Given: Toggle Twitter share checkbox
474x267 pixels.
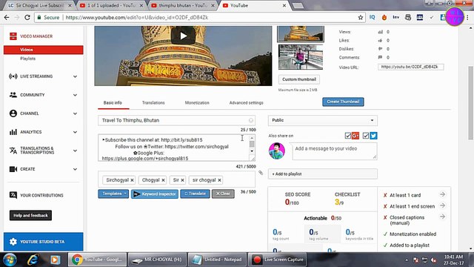Looking at the screenshot, I should (x=366, y=136).
